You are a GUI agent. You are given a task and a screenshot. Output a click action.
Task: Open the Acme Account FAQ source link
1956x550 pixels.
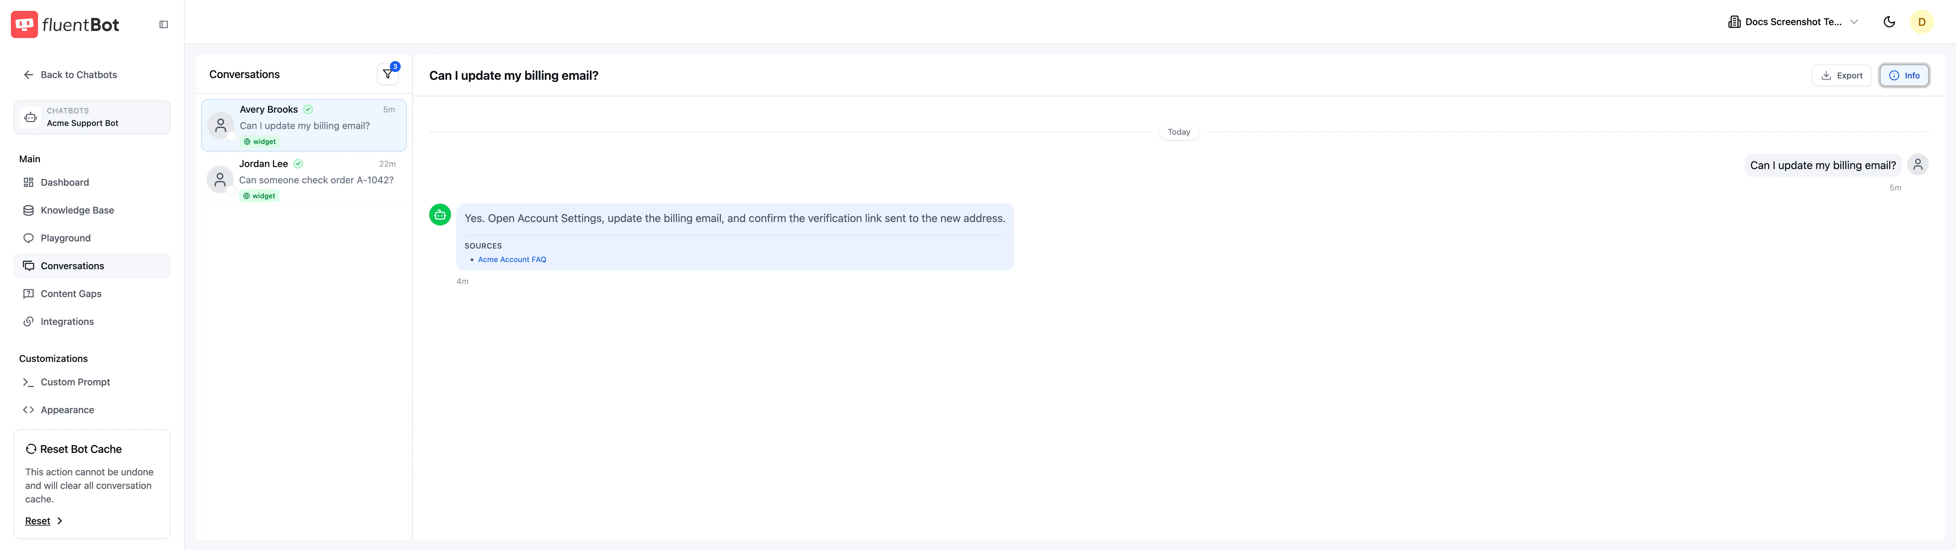(x=512, y=260)
